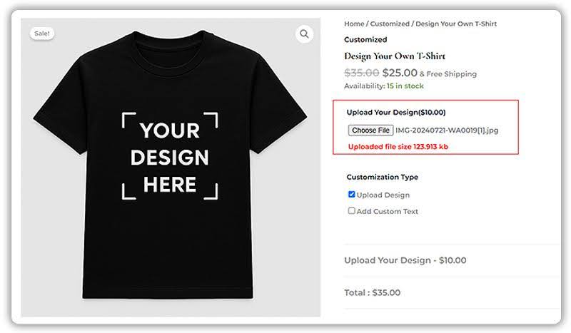Click the Choose File button

(370, 130)
